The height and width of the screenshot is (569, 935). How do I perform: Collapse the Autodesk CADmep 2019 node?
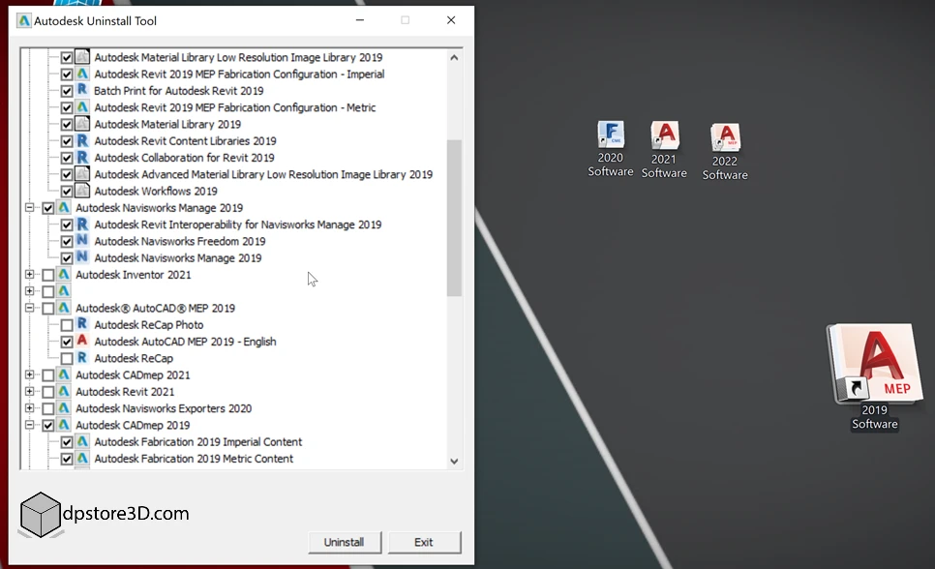(x=29, y=425)
